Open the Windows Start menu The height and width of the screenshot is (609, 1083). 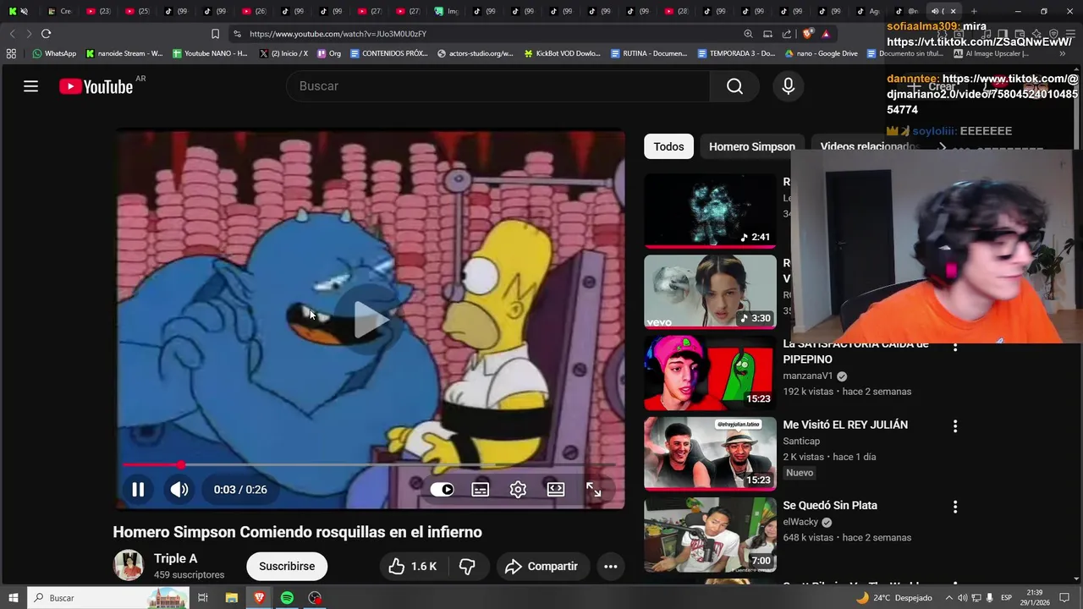coord(13,598)
